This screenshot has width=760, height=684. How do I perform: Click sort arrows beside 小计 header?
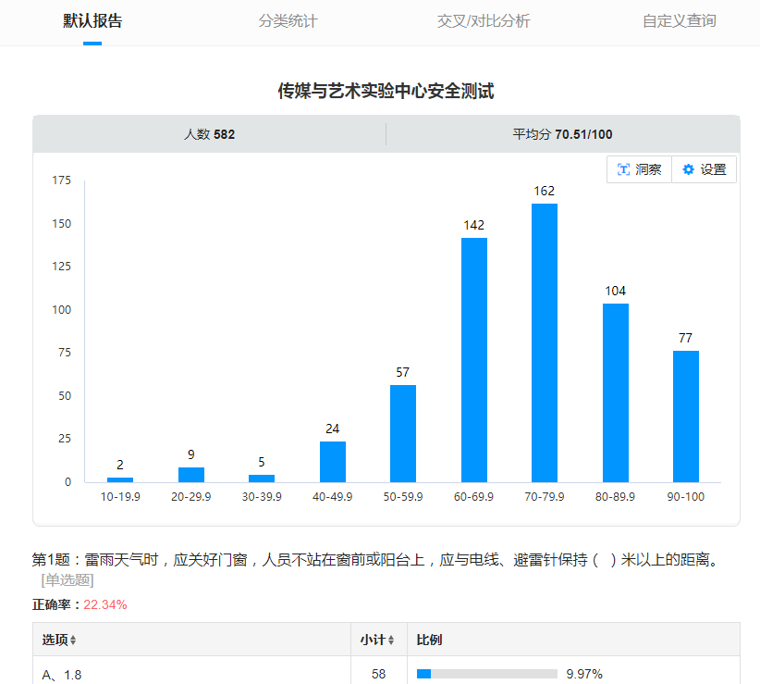tap(391, 640)
